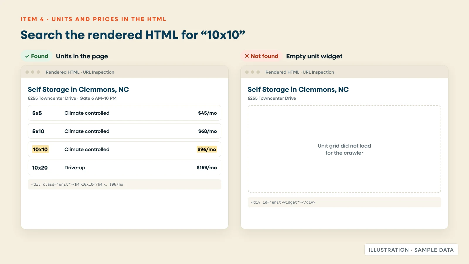Select the 5x5 unit size label
469x264 pixels.
(37, 113)
